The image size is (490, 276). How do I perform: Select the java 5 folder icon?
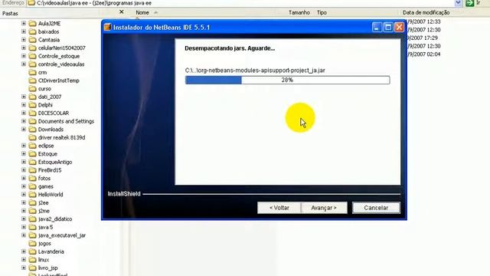click(32, 227)
